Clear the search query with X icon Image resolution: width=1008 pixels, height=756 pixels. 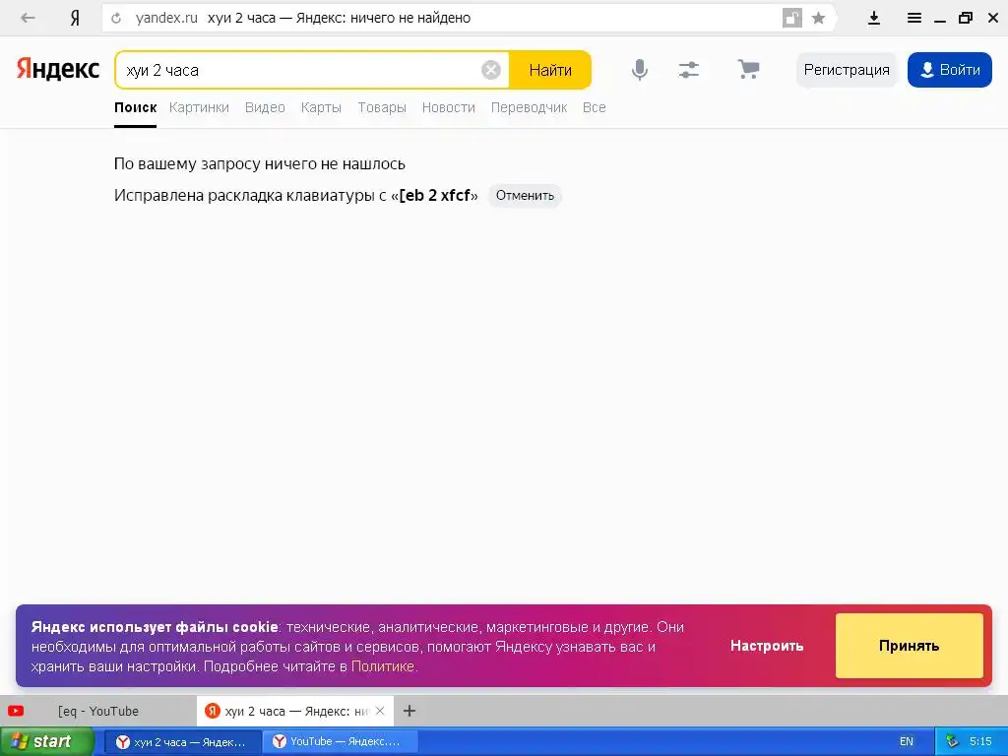click(491, 70)
